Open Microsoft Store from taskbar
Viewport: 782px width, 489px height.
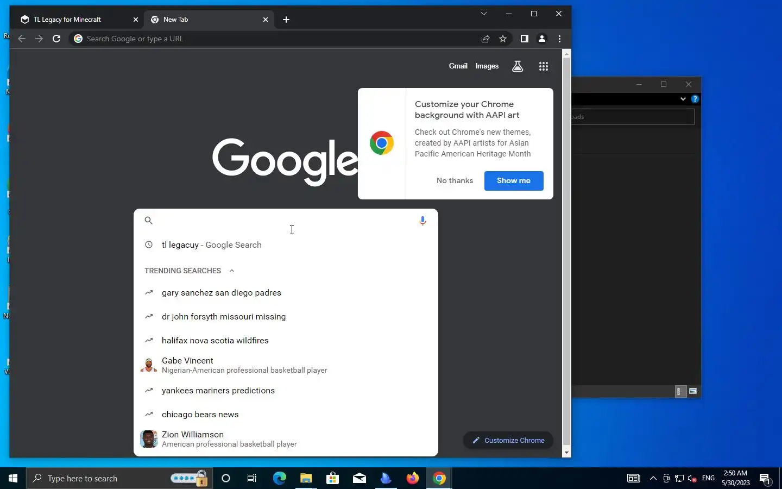[x=332, y=478]
